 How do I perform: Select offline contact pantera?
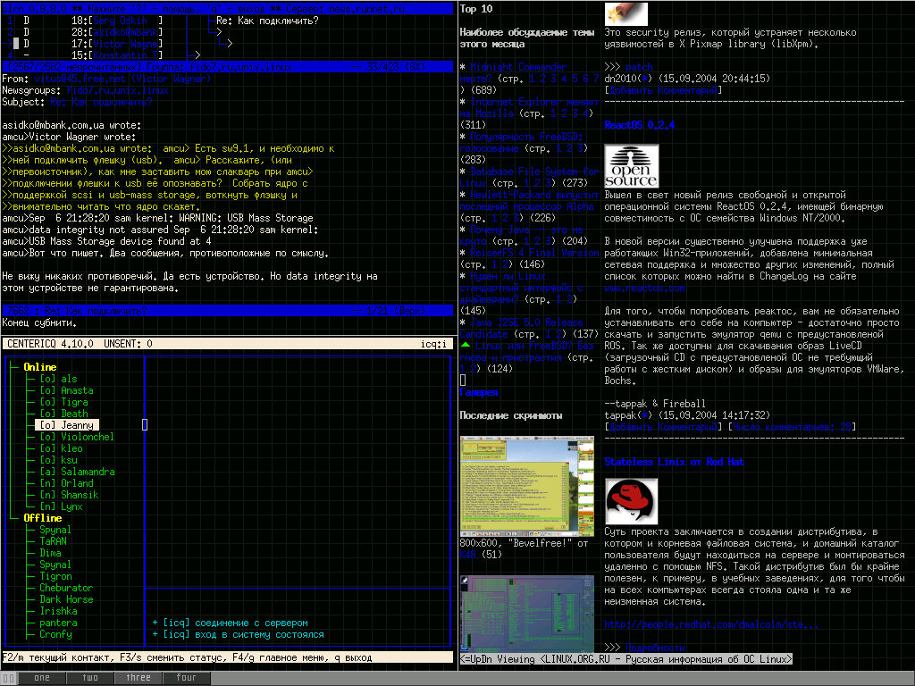tap(58, 623)
